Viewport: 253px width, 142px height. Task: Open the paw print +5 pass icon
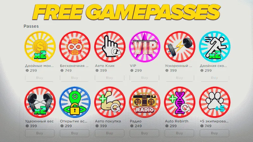[215, 102]
